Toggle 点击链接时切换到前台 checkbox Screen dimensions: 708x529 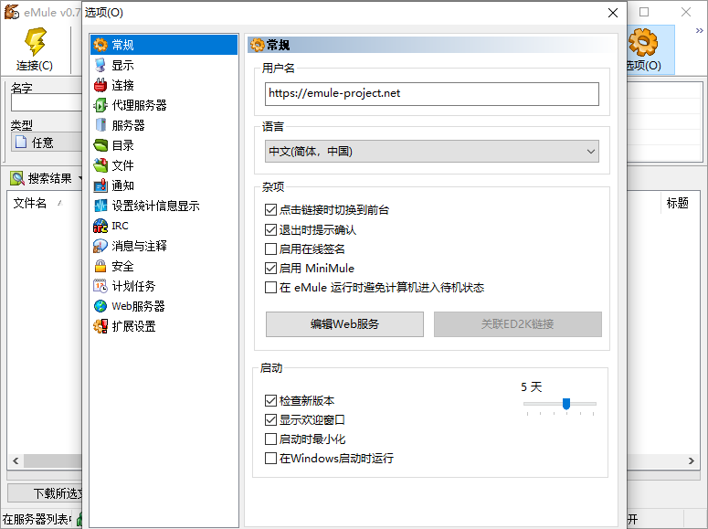coord(270,209)
